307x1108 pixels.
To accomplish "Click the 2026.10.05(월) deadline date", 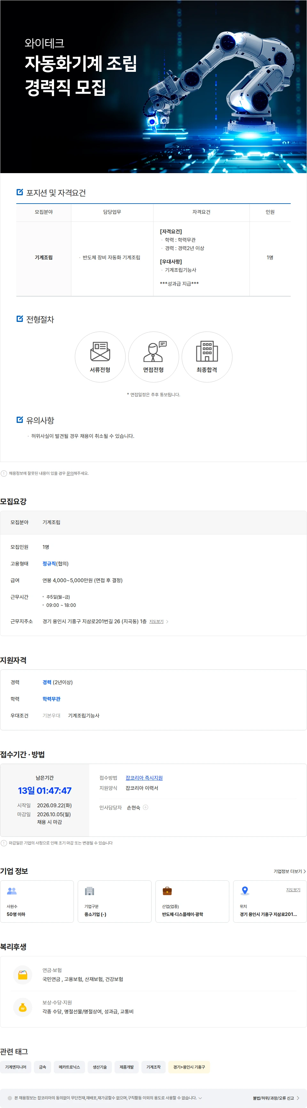I will click(x=54, y=814).
